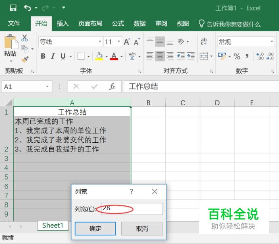This screenshot has height=244, width=279.
Task: Select column B header
Action: (148, 103)
